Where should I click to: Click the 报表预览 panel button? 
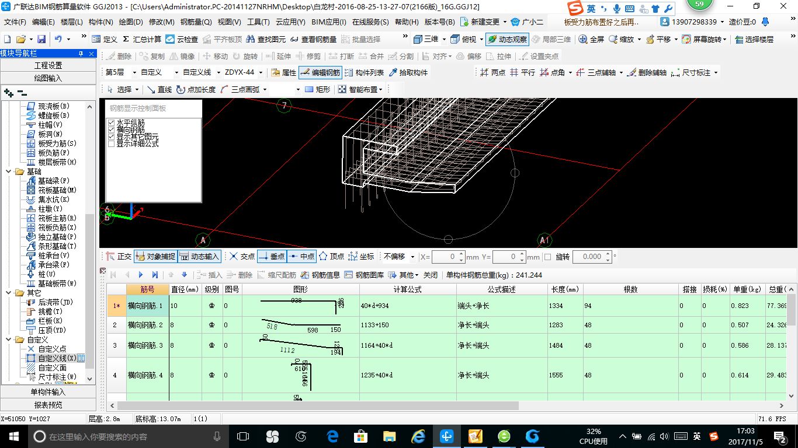[48, 405]
